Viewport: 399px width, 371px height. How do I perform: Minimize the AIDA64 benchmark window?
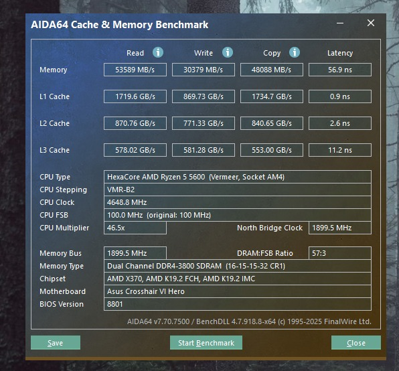point(340,23)
